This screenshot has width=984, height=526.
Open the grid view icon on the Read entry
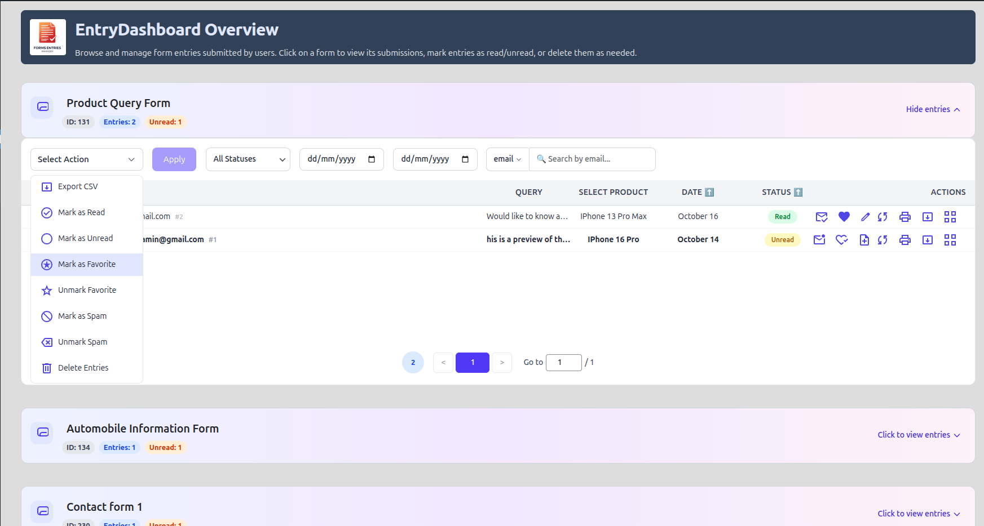950,216
